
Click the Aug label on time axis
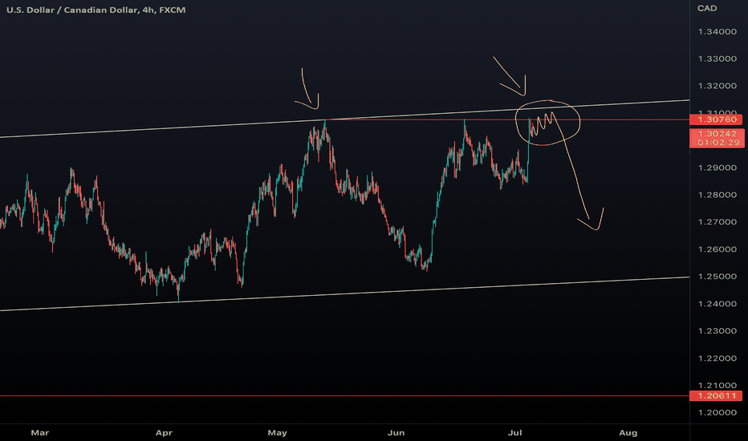click(x=628, y=433)
